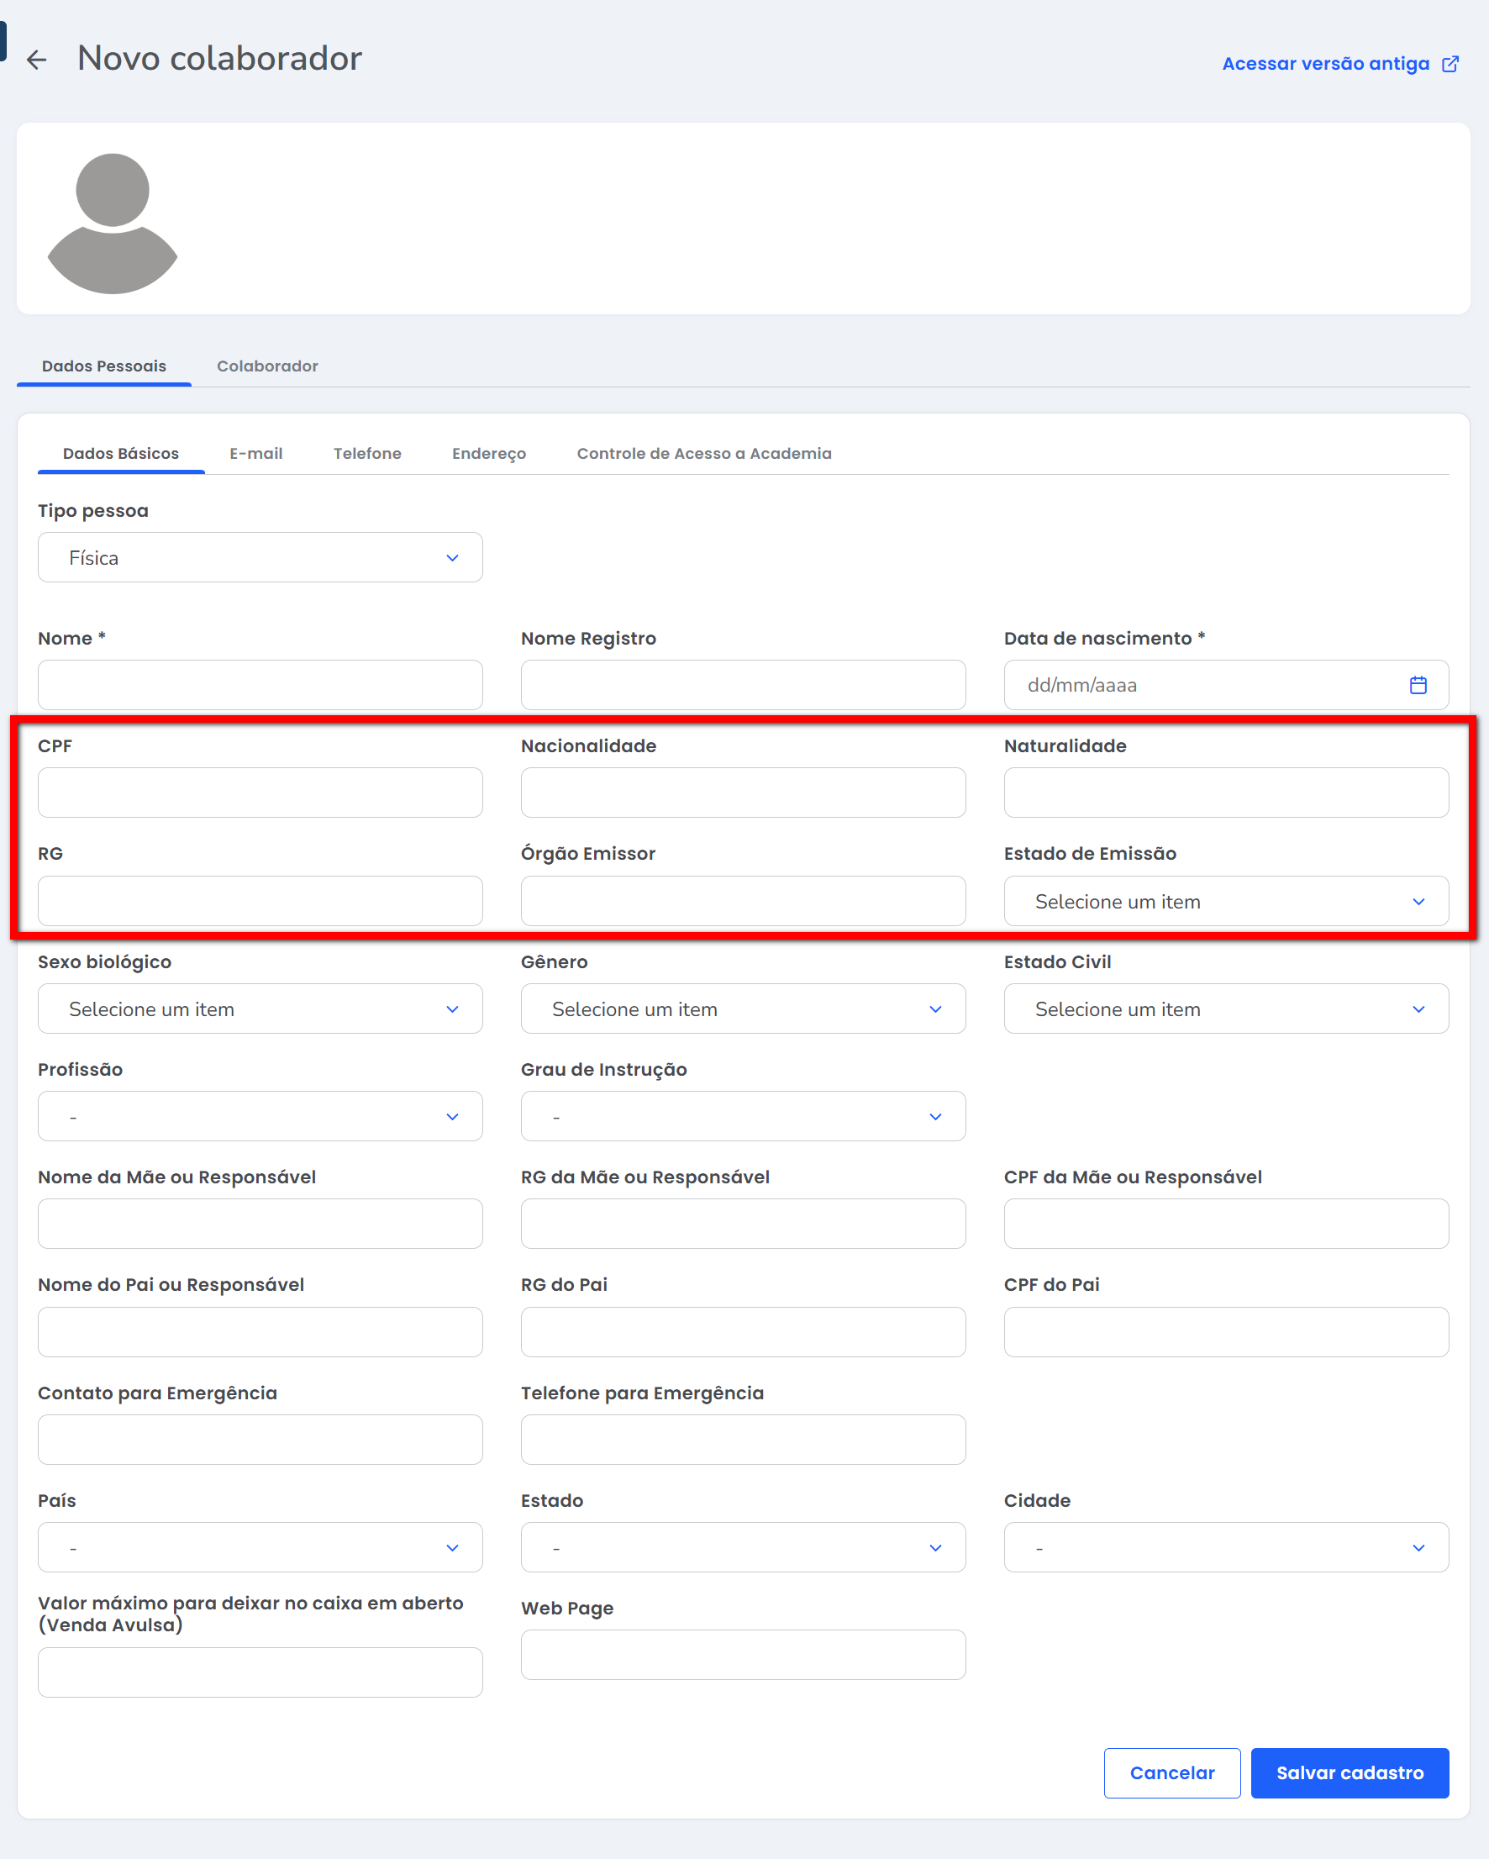Switch to the Colaborador tab
Screen dimensions: 1489x1859
(x=267, y=366)
